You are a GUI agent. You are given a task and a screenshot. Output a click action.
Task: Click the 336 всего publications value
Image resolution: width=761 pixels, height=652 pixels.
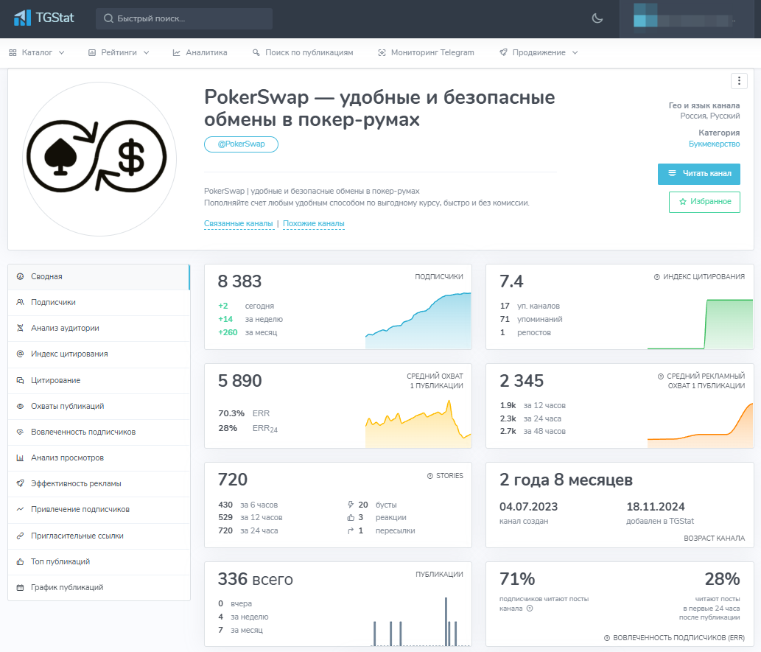[256, 579]
